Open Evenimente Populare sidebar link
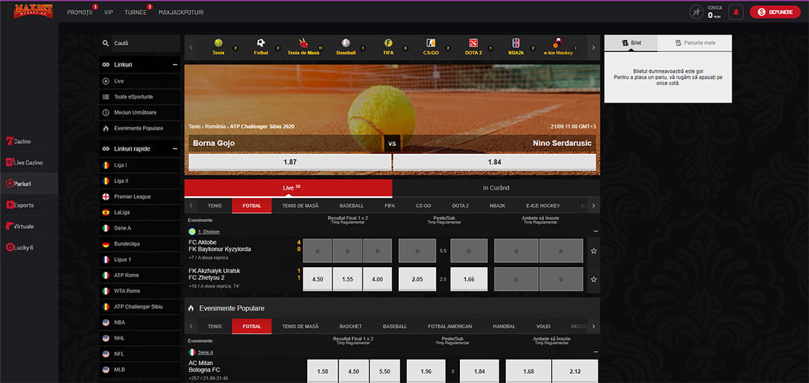 (140, 128)
